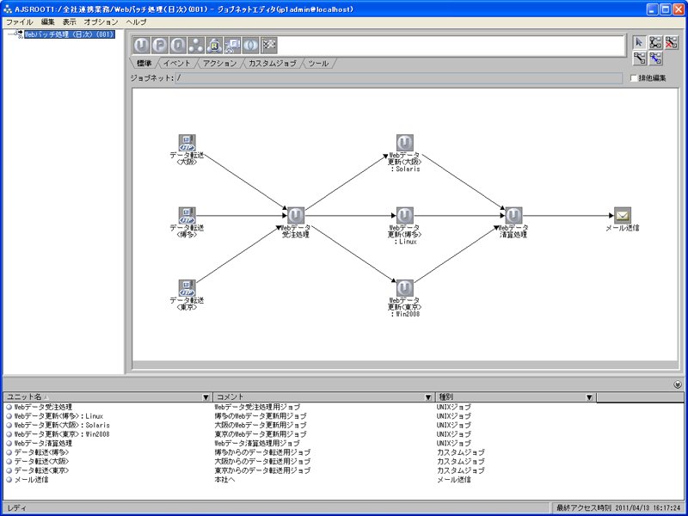Open the 表示 menu
Viewport: 688px width, 516px height.
tap(69, 22)
